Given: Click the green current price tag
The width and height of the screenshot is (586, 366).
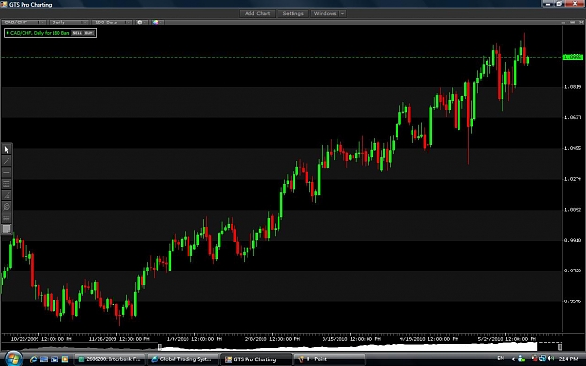Looking at the screenshot, I should (572, 57).
